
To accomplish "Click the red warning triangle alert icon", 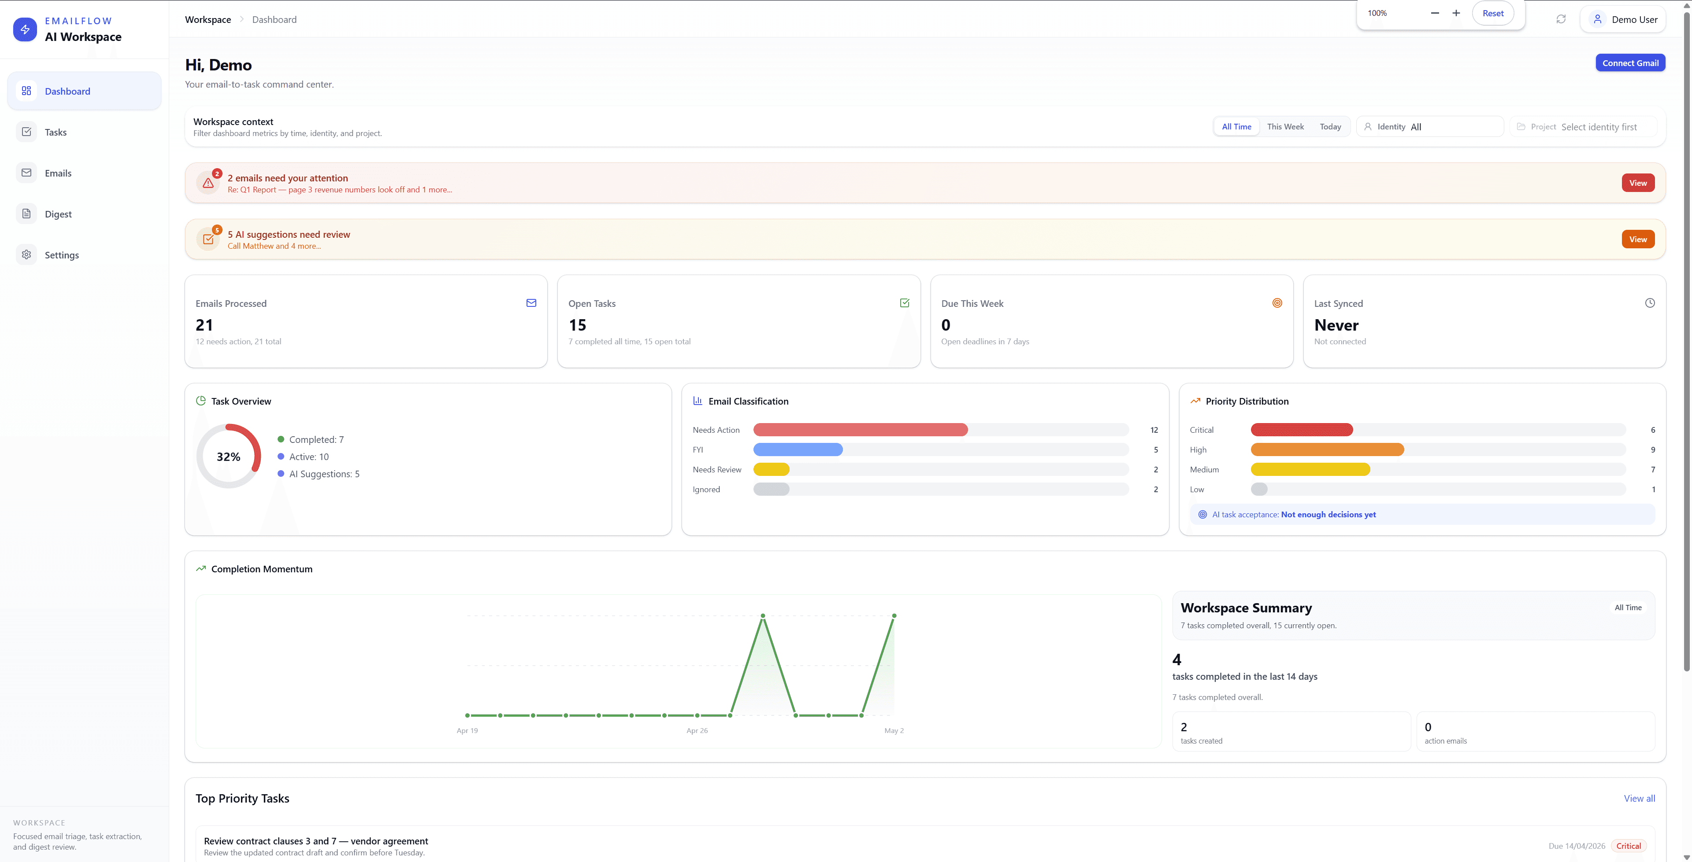I will click(208, 183).
